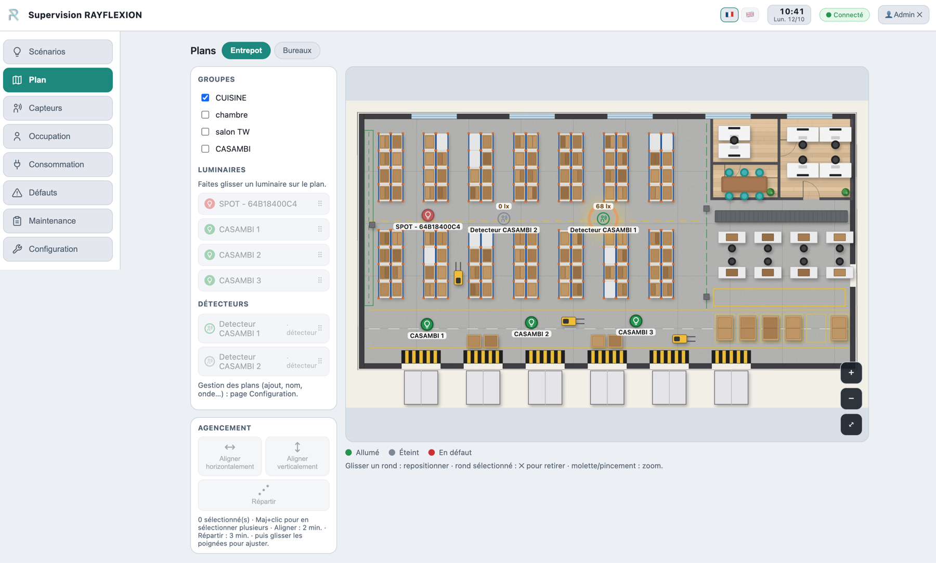Viewport: 936px width, 563px height.
Task: Click the drag handle of CASAMBI 2 list item
Action: pyautogui.click(x=320, y=255)
